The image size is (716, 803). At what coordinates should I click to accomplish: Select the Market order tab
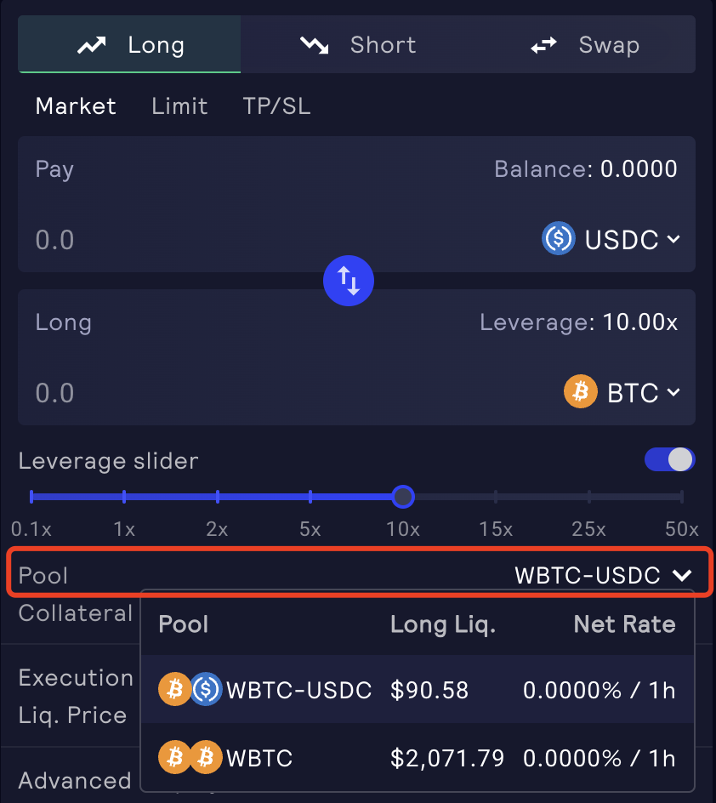tap(76, 106)
